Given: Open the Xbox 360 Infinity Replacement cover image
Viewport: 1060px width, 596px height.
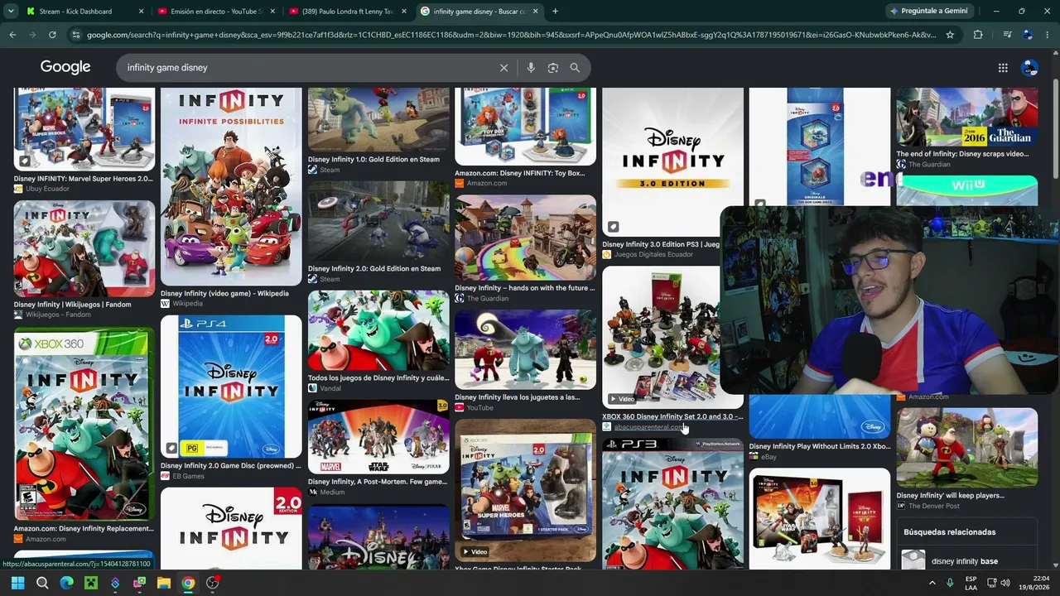Looking at the screenshot, I should [84, 424].
